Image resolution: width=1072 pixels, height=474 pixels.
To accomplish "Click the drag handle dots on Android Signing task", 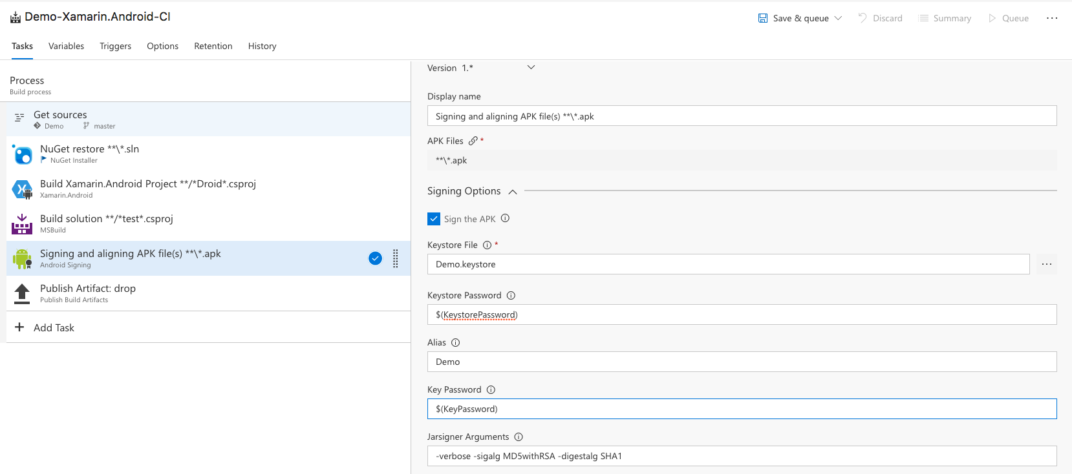I will click(396, 258).
